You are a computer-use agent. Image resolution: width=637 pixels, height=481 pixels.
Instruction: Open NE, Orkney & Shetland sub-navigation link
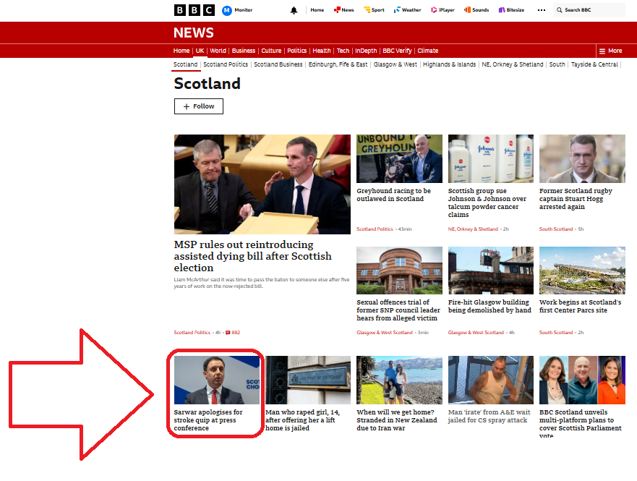pyautogui.click(x=513, y=64)
